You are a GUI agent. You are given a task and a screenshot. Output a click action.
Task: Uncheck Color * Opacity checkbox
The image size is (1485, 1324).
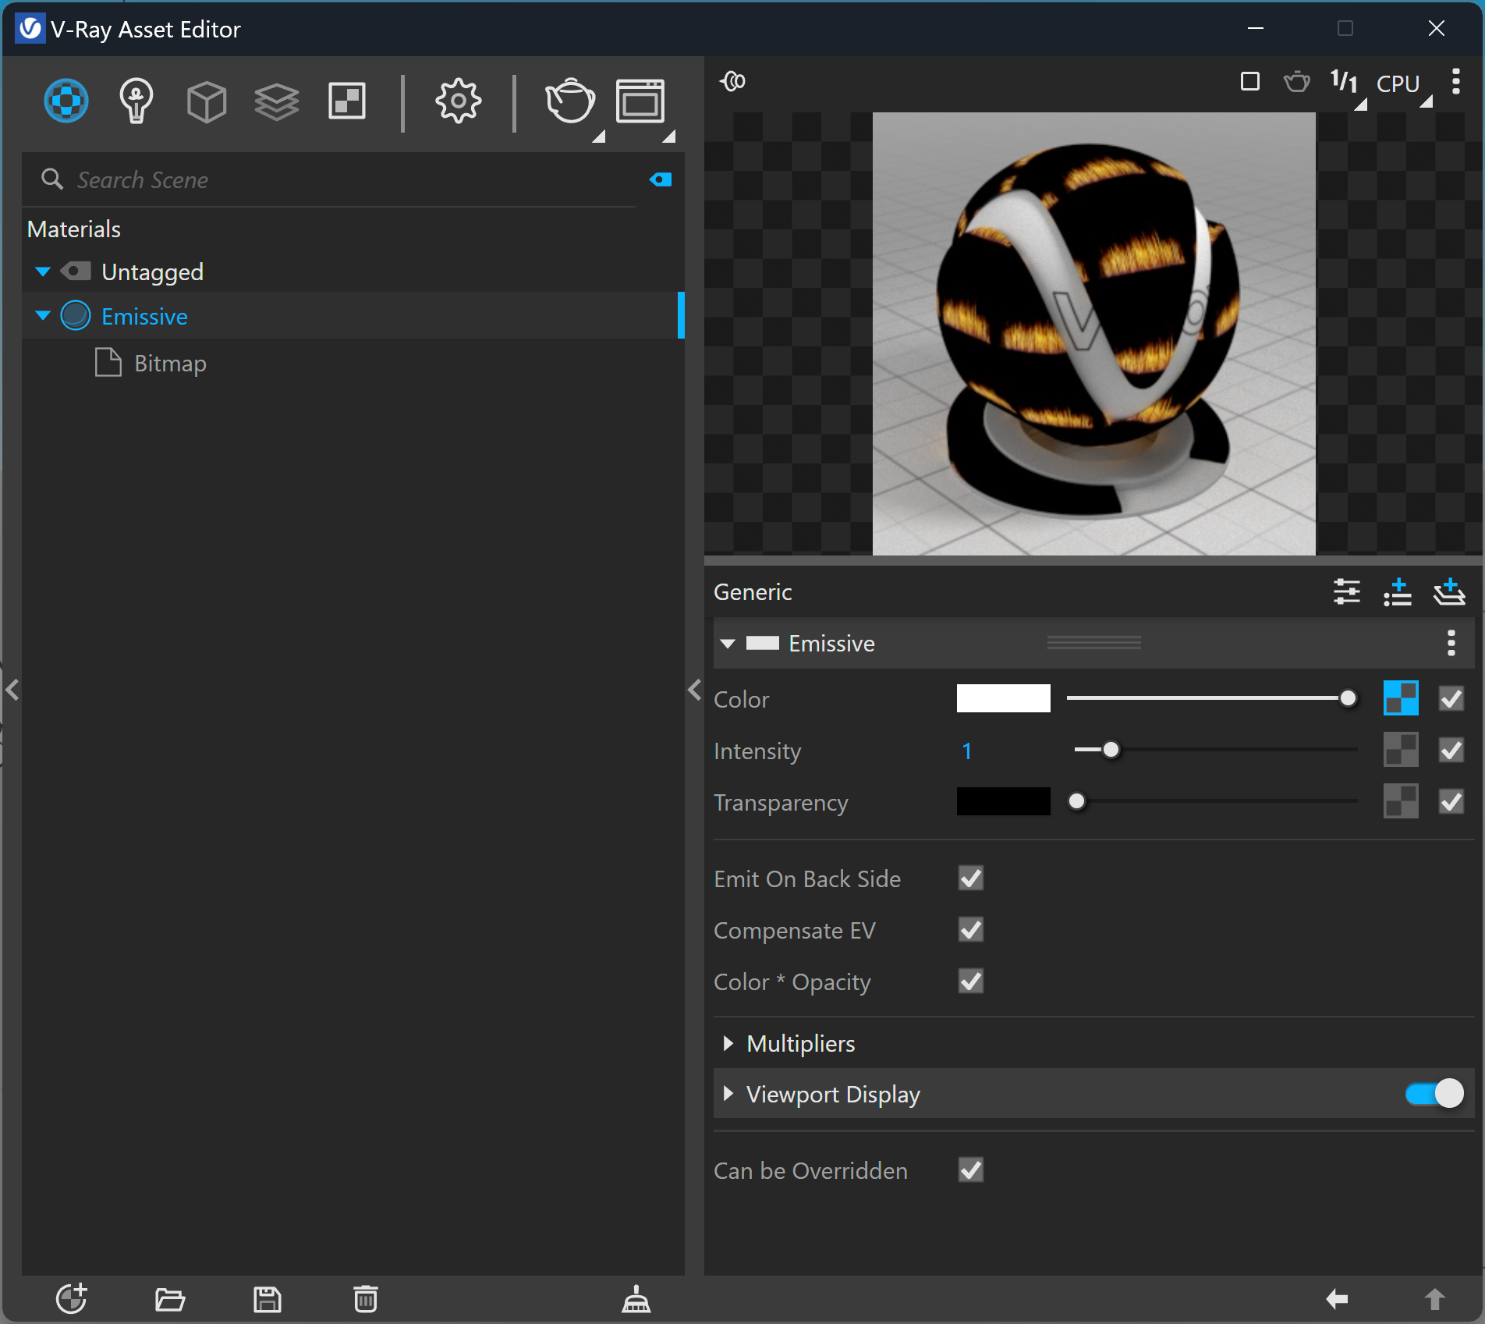pos(971,981)
